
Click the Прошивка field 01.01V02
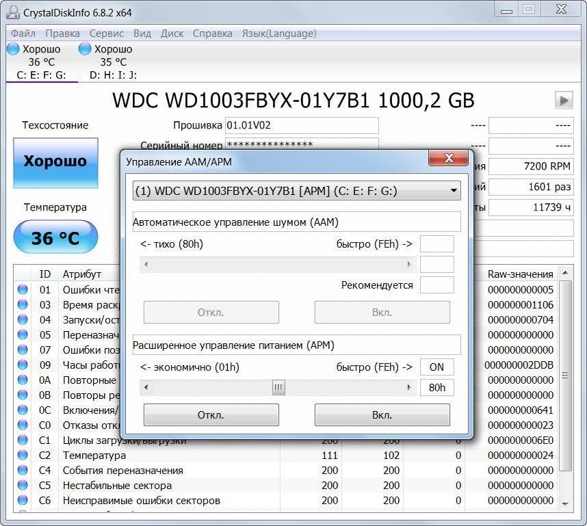point(302,125)
